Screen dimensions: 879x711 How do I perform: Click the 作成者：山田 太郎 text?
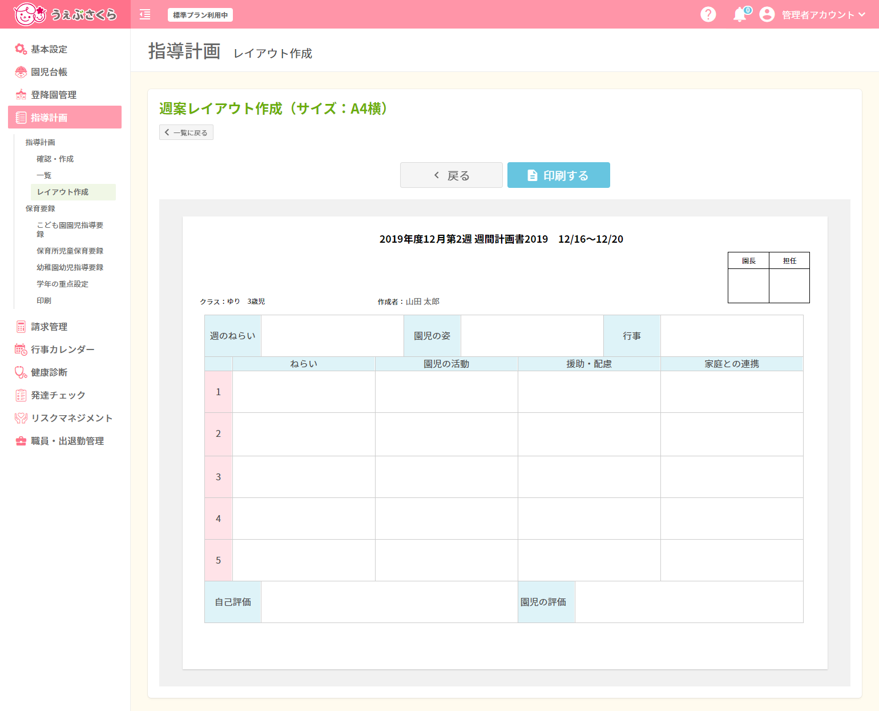coord(409,302)
